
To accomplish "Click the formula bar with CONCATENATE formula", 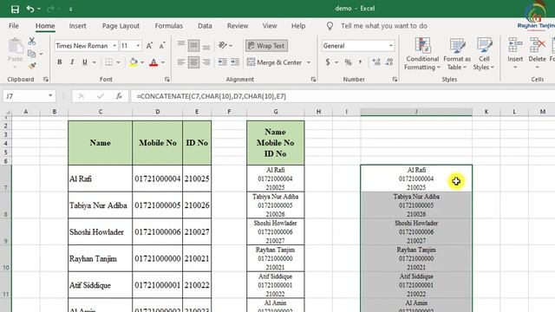I will (x=343, y=96).
